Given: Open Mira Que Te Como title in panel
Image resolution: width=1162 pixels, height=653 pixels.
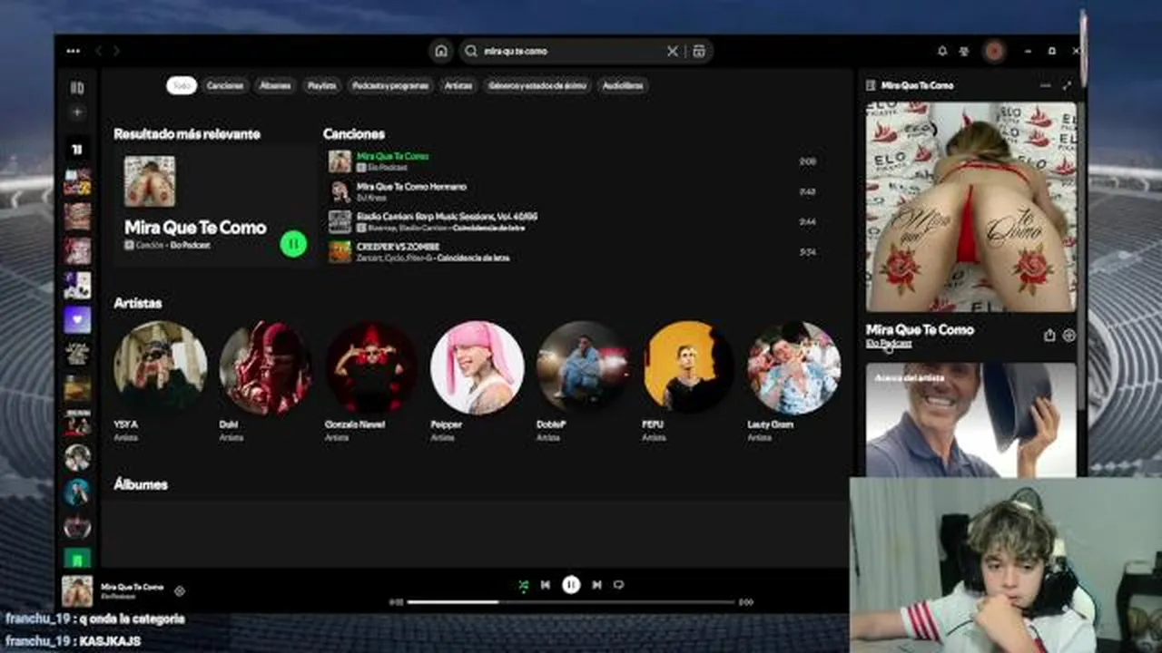Looking at the screenshot, I should click(x=920, y=330).
